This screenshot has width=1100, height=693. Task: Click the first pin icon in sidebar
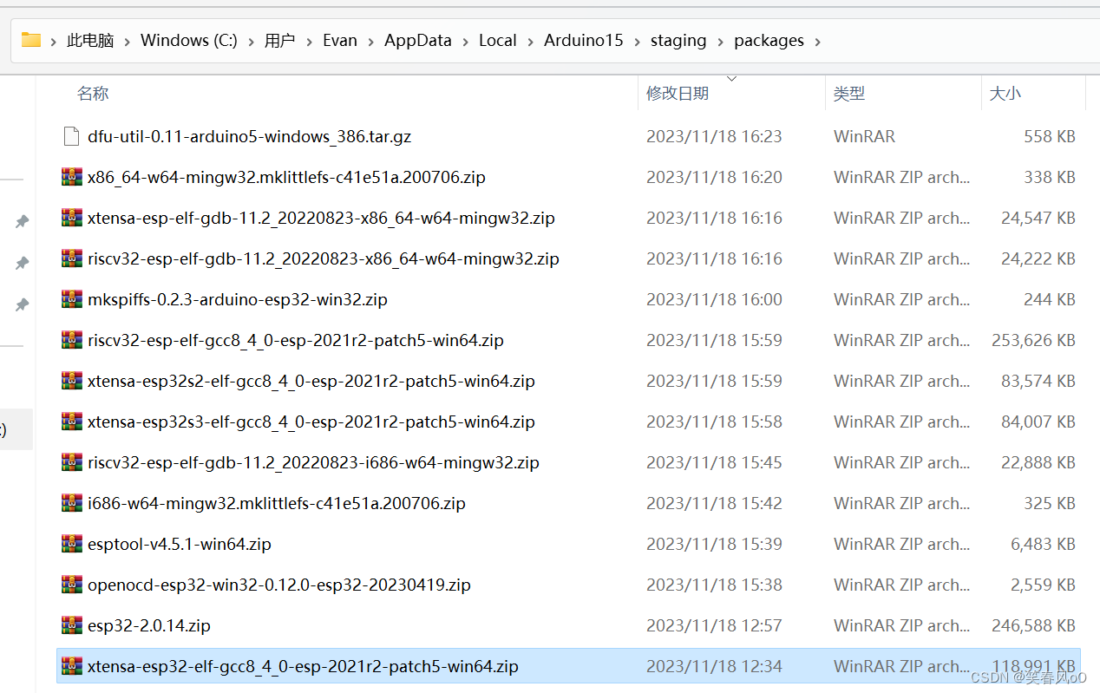pyautogui.click(x=22, y=222)
